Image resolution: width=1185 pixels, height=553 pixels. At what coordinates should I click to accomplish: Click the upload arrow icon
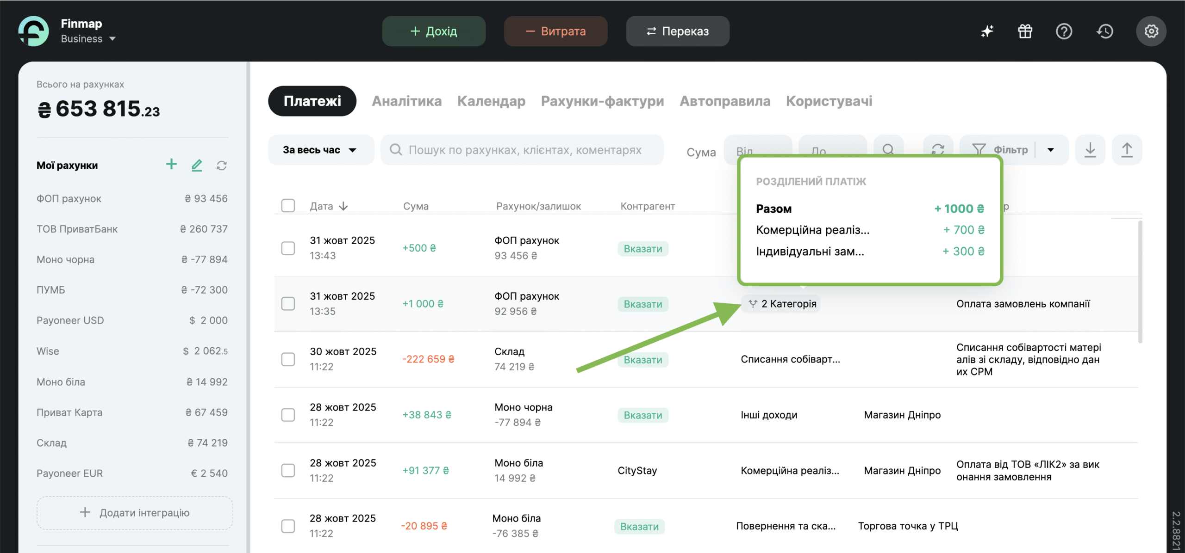coord(1127,150)
